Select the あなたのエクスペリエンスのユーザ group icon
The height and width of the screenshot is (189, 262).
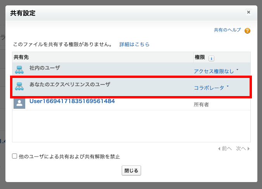[19, 86]
